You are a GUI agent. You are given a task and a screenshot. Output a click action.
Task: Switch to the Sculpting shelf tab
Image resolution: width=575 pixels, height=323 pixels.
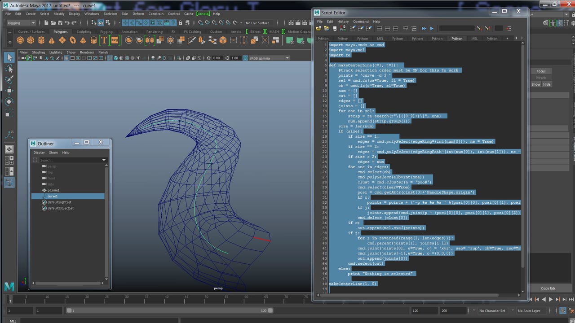tap(84, 32)
